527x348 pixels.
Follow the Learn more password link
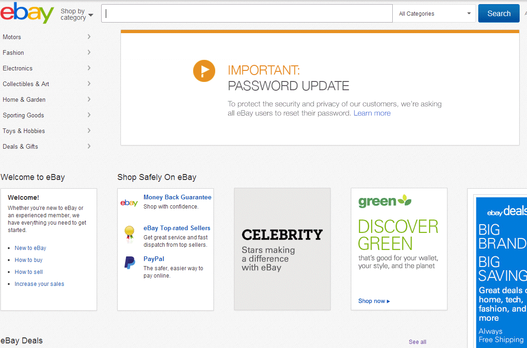click(x=372, y=113)
